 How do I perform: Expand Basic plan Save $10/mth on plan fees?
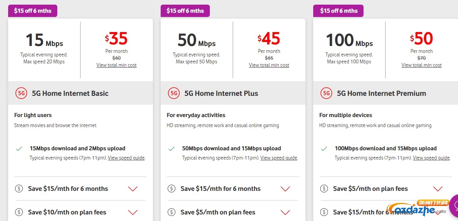click(x=133, y=212)
